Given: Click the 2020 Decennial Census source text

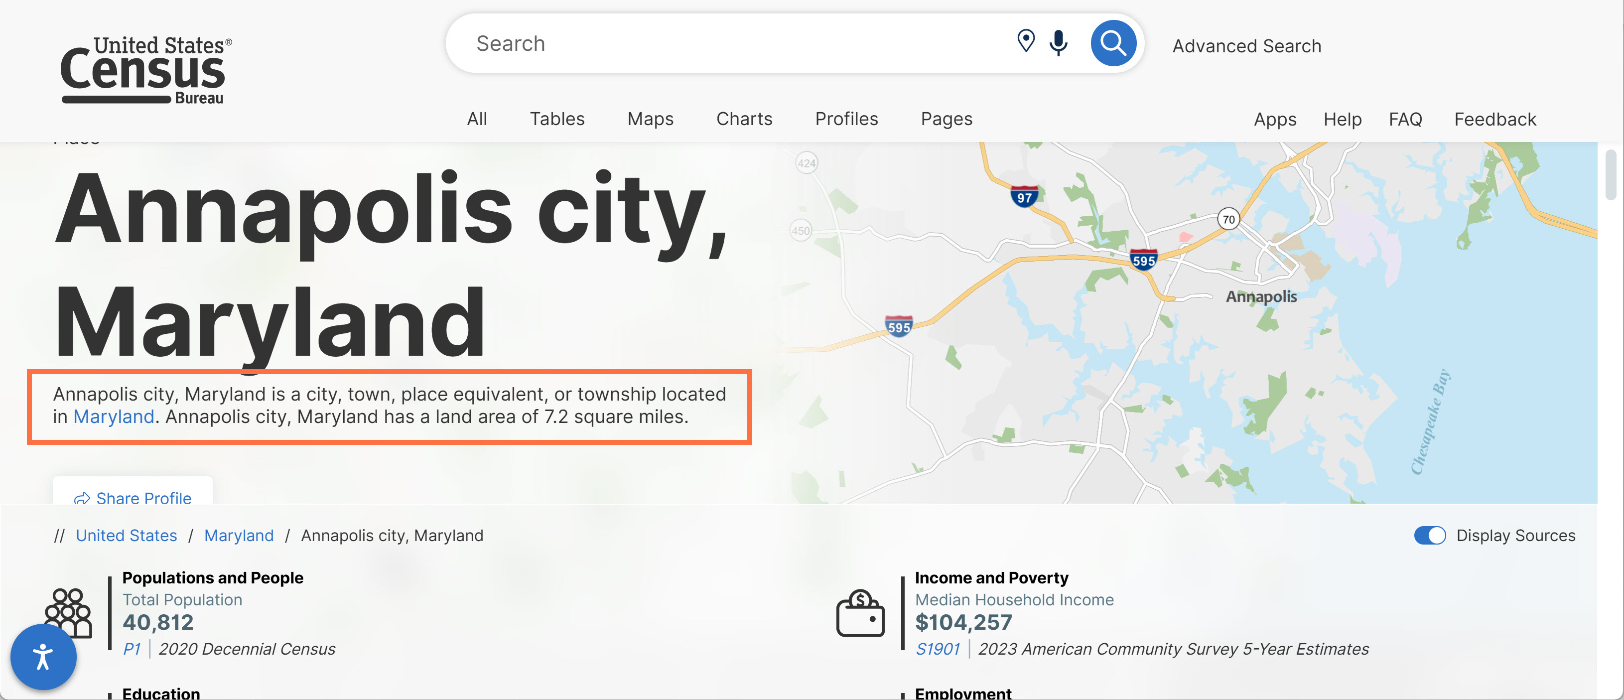Looking at the screenshot, I should click(247, 649).
